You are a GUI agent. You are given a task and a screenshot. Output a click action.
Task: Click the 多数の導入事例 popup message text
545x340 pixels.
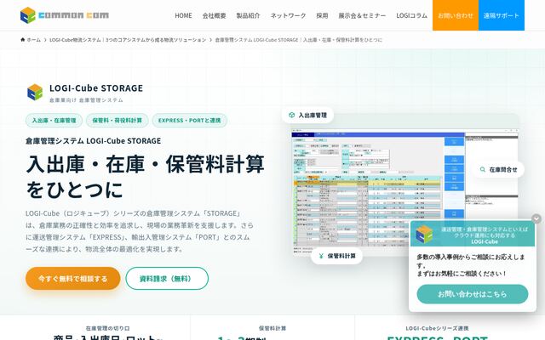point(471,265)
